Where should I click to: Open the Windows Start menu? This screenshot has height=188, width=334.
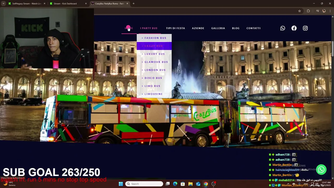coord(121,184)
